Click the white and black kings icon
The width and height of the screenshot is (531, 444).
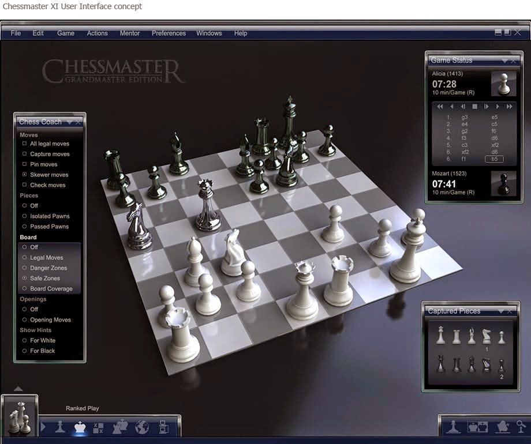[x=477, y=427]
